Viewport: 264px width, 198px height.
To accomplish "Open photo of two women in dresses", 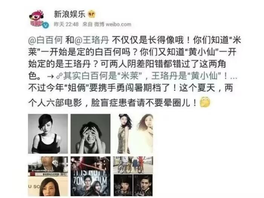I will [133, 134].
